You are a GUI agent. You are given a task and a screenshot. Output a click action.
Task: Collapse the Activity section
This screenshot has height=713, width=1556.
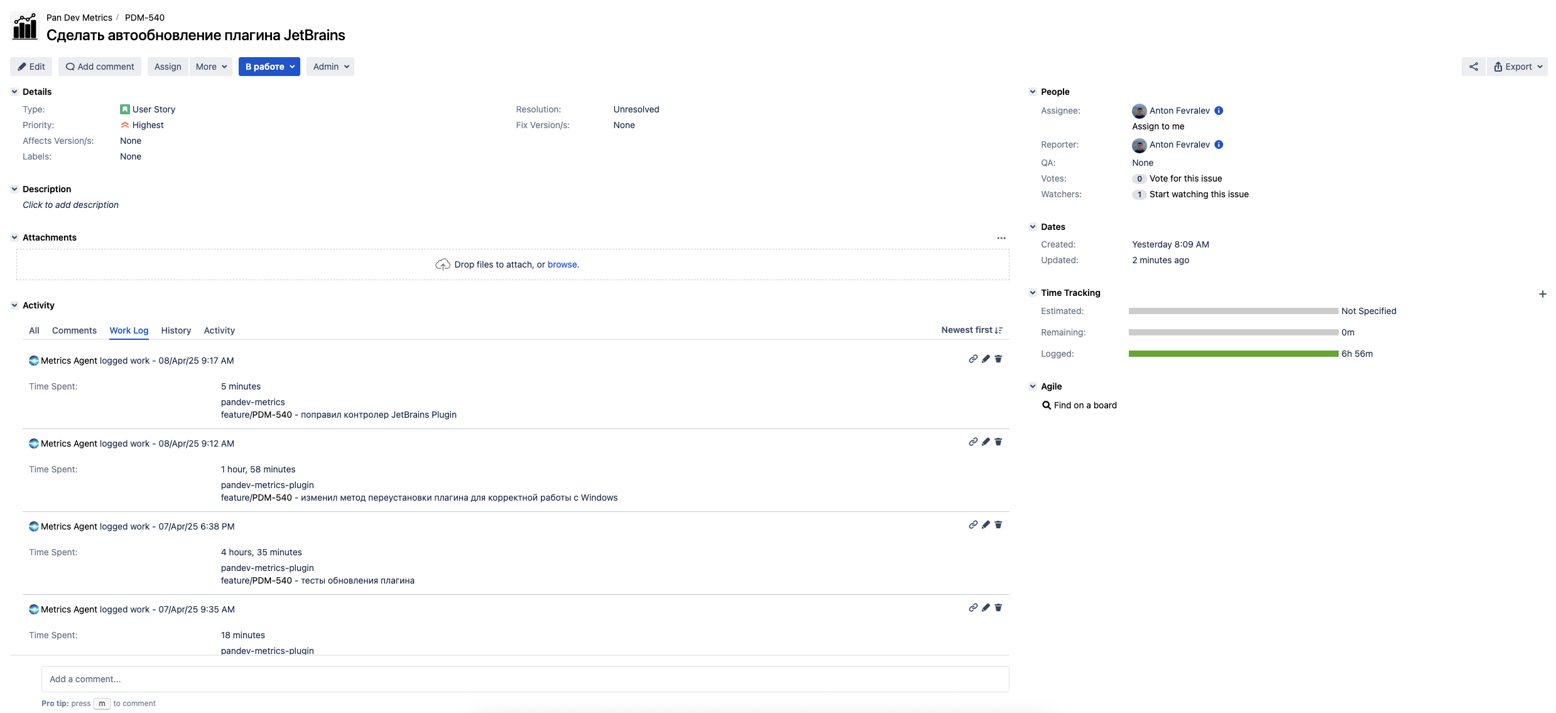[14, 305]
